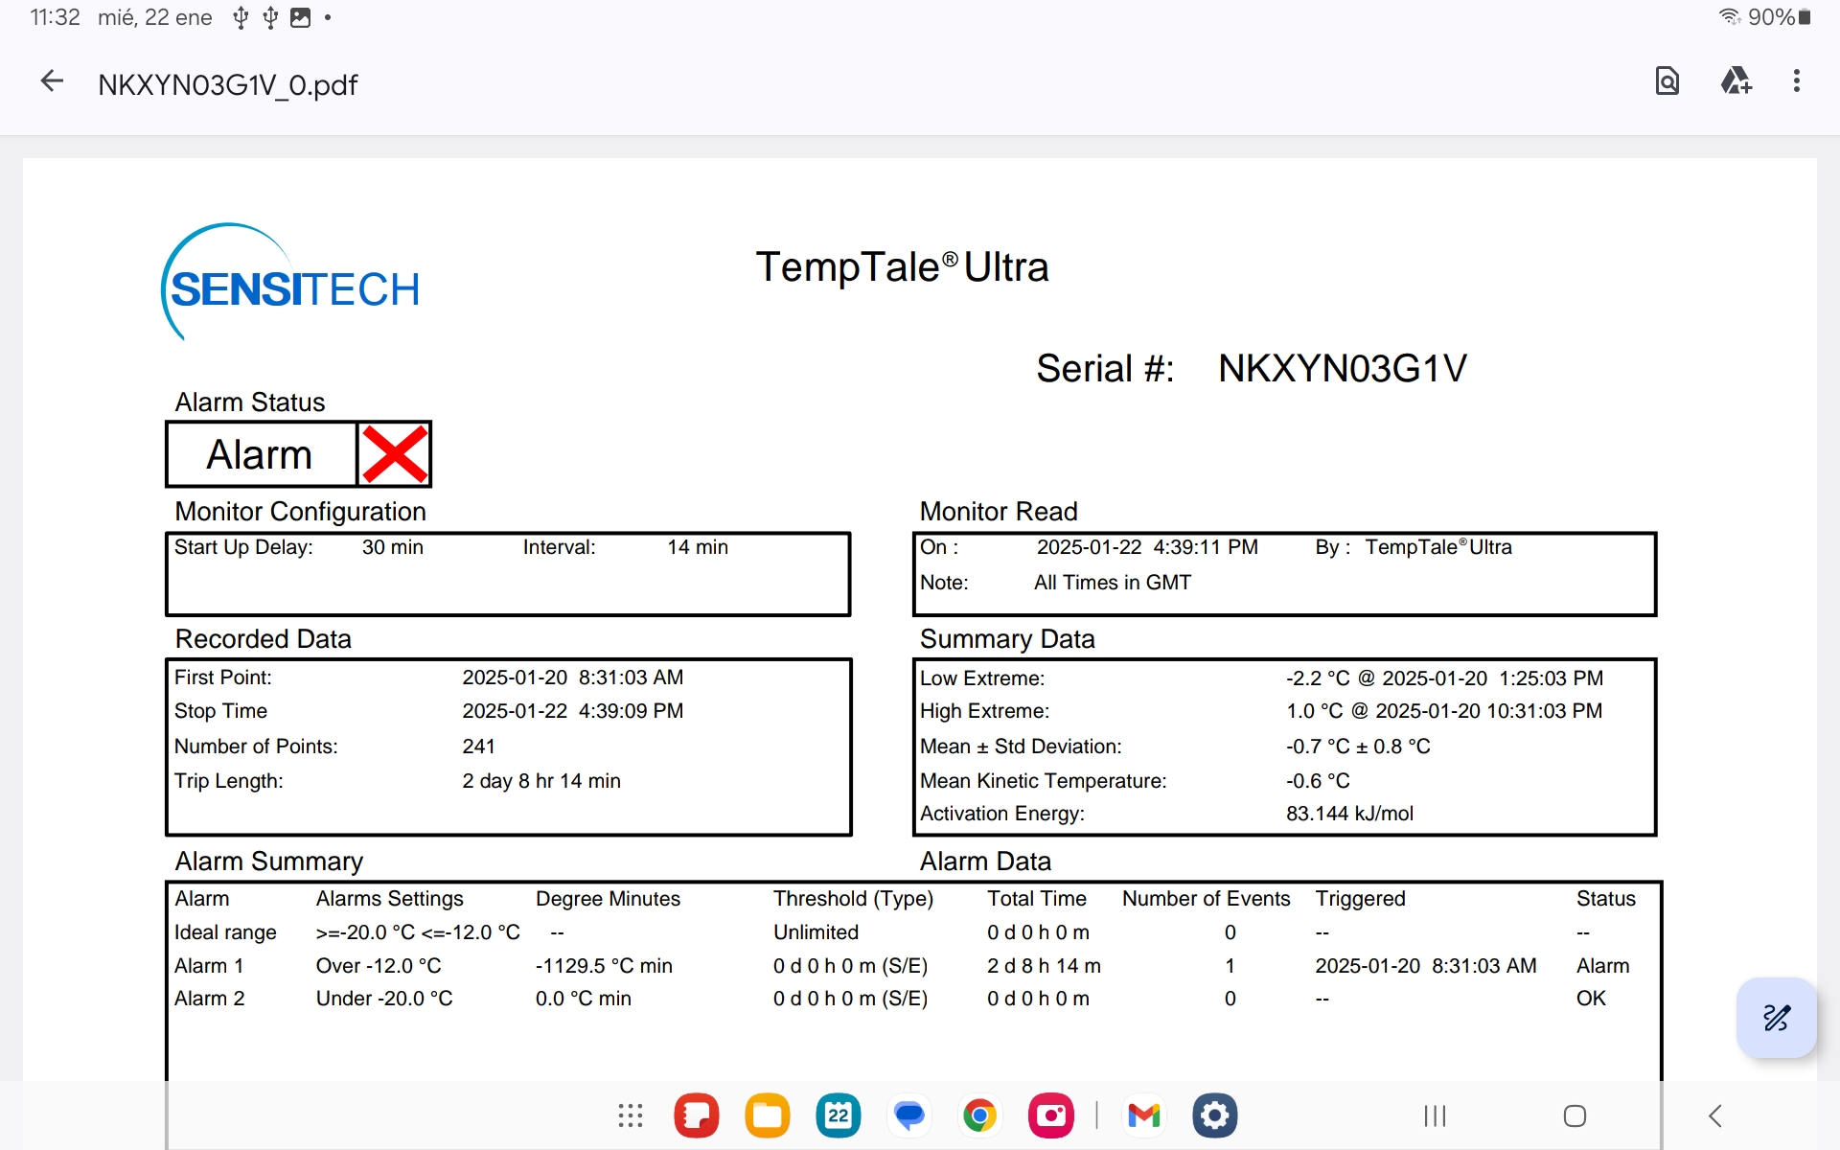
Task: Select First Point timestamp 8:31:03 AM
Action: click(x=631, y=678)
